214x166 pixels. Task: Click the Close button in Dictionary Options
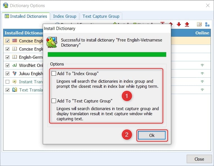click(x=199, y=159)
